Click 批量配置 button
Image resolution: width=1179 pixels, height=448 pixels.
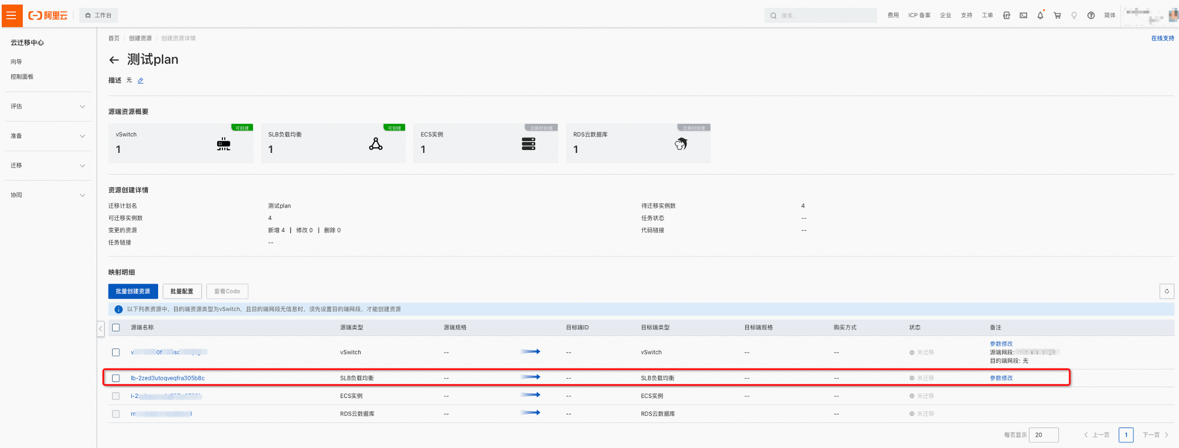click(182, 291)
